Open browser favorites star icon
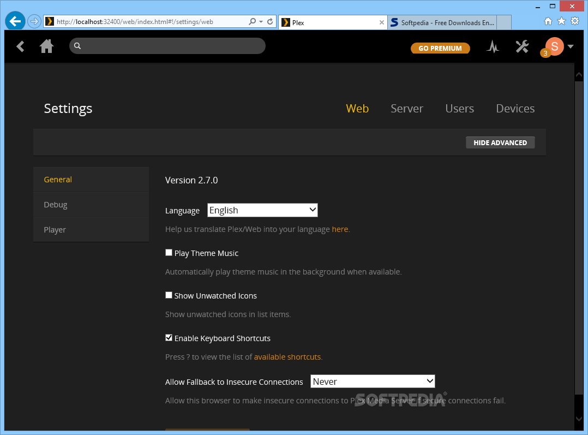 coord(561,21)
